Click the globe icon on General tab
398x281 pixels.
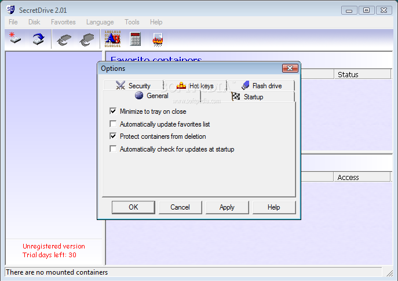click(139, 95)
